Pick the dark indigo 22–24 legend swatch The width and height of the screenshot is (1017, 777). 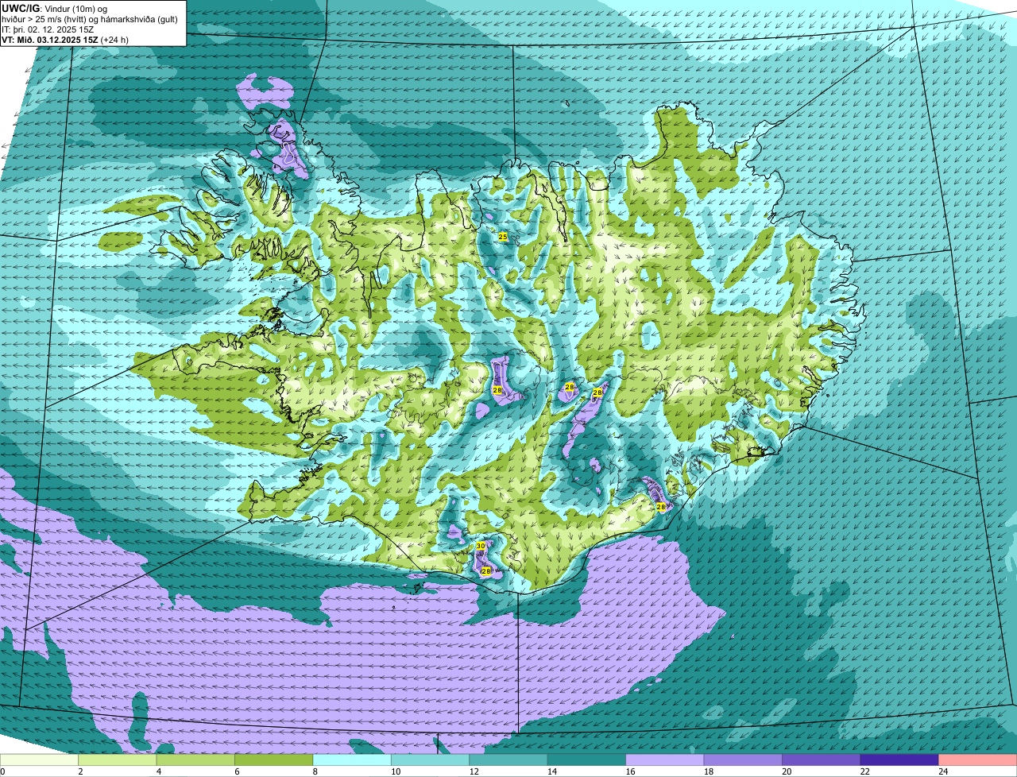tap(899, 760)
